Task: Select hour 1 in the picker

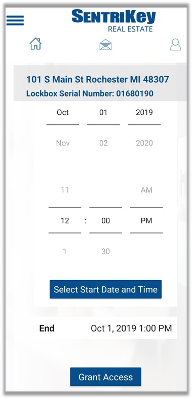Action: pyautogui.click(x=65, y=251)
